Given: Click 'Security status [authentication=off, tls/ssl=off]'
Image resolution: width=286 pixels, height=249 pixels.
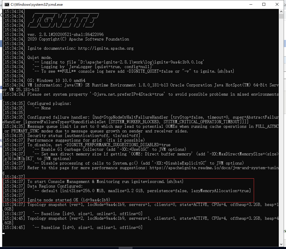Looking at the screenshot, I should pyautogui.click(x=84, y=136).
